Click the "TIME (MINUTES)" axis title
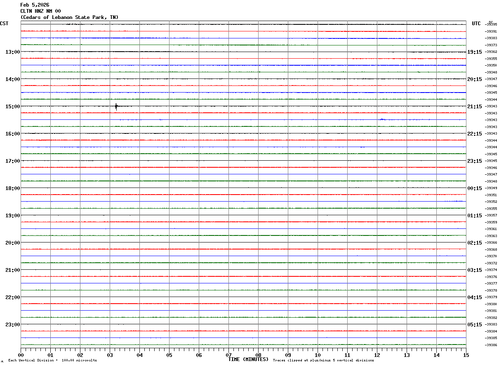This screenshot has height=366, width=499. click(x=248, y=359)
